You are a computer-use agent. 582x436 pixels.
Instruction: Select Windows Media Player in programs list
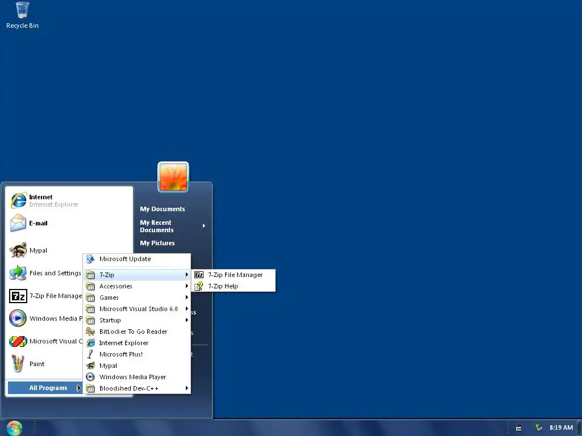pyautogui.click(x=137, y=377)
